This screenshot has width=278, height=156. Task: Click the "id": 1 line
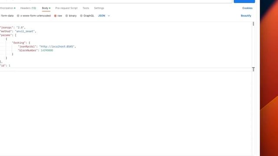[x=5, y=65]
